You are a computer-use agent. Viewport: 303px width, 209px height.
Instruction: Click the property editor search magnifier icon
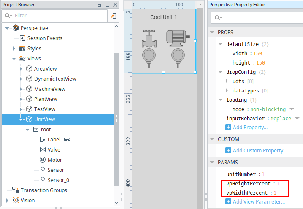(218, 18)
